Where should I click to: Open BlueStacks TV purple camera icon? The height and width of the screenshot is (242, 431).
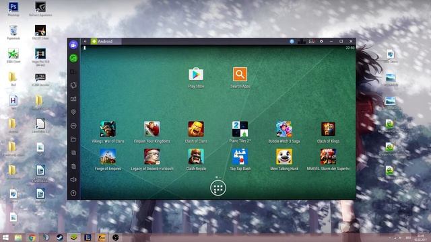(73, 45)
